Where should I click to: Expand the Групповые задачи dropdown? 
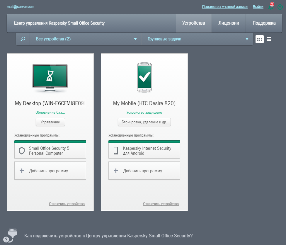[x=197, y=39]
